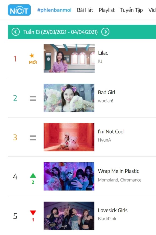
Task: Click the equals sign icon beside Bad Girl
Action: click(33, 98)
